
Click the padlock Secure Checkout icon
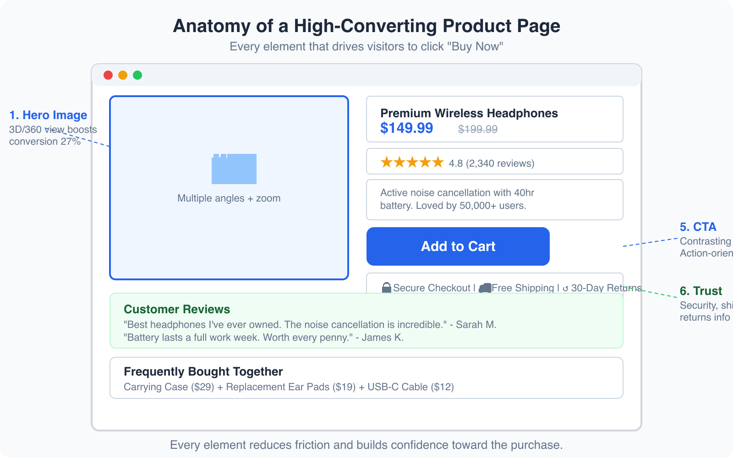pos(386,287)
